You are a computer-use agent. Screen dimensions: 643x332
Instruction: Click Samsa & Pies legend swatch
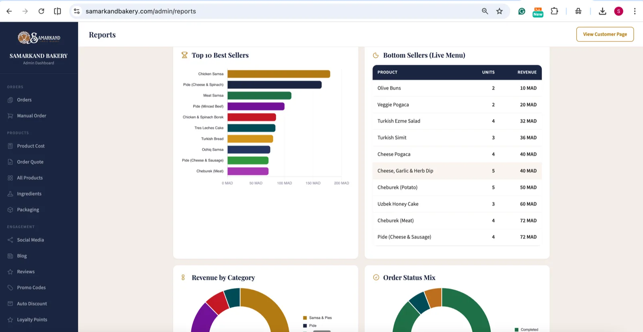305,318
